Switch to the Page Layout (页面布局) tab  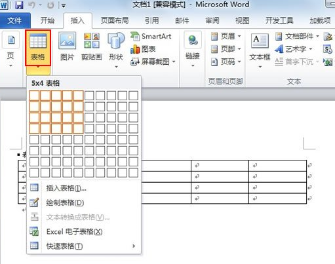tap(115, 20)
